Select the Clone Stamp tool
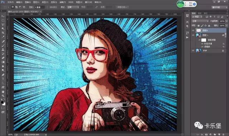Screen dimensions: 229x136 coord(3,49)
